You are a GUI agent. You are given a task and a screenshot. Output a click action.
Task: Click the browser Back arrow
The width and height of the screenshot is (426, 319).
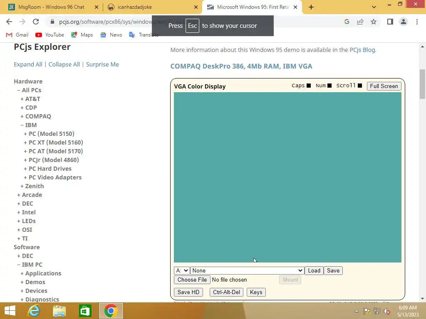9,22
